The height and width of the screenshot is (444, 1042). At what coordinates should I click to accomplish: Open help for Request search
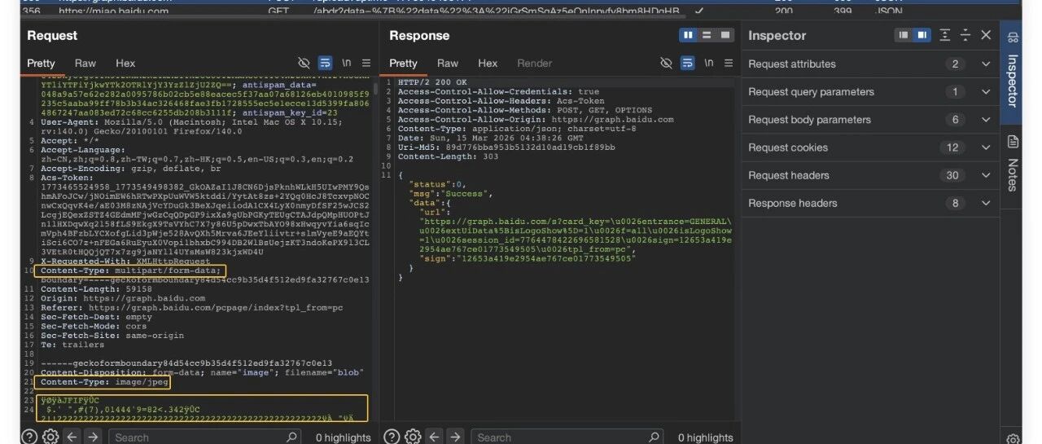[x=28, y=437]
